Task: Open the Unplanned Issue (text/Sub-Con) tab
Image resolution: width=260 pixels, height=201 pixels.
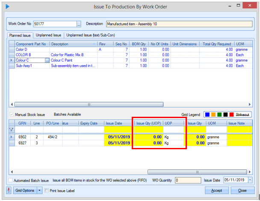Action: [90, 35]
